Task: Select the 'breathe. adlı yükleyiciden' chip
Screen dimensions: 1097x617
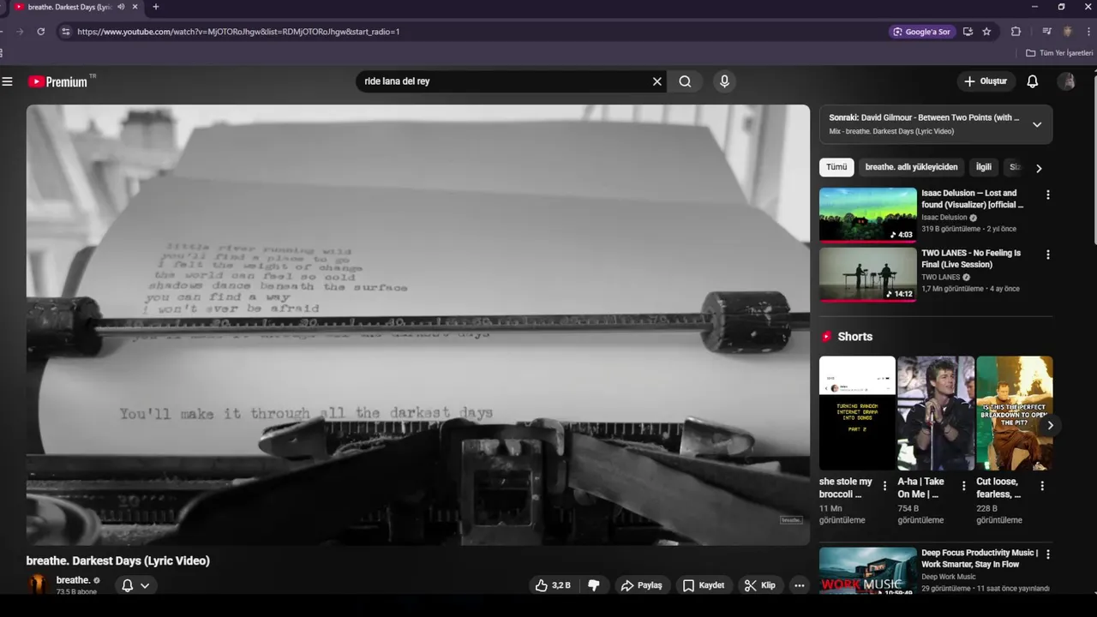Action: tap(911, 167)
